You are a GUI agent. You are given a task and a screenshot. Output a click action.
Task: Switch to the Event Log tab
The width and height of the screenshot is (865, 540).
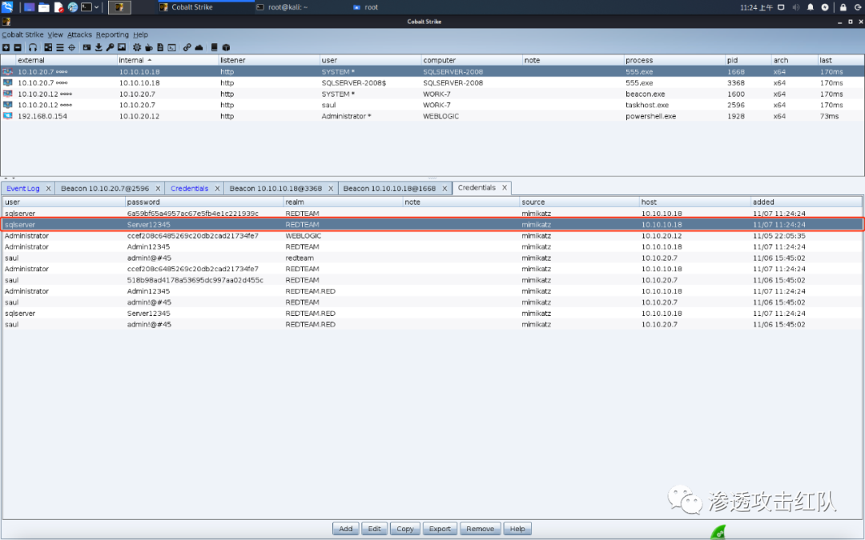click(x=23, y=188)
